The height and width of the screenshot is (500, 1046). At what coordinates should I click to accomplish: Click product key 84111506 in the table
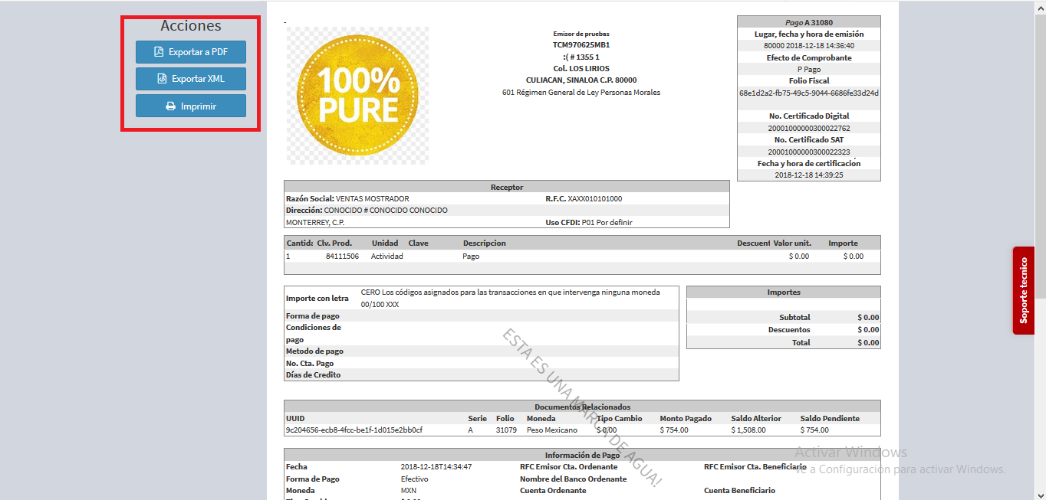pos(342,257)
